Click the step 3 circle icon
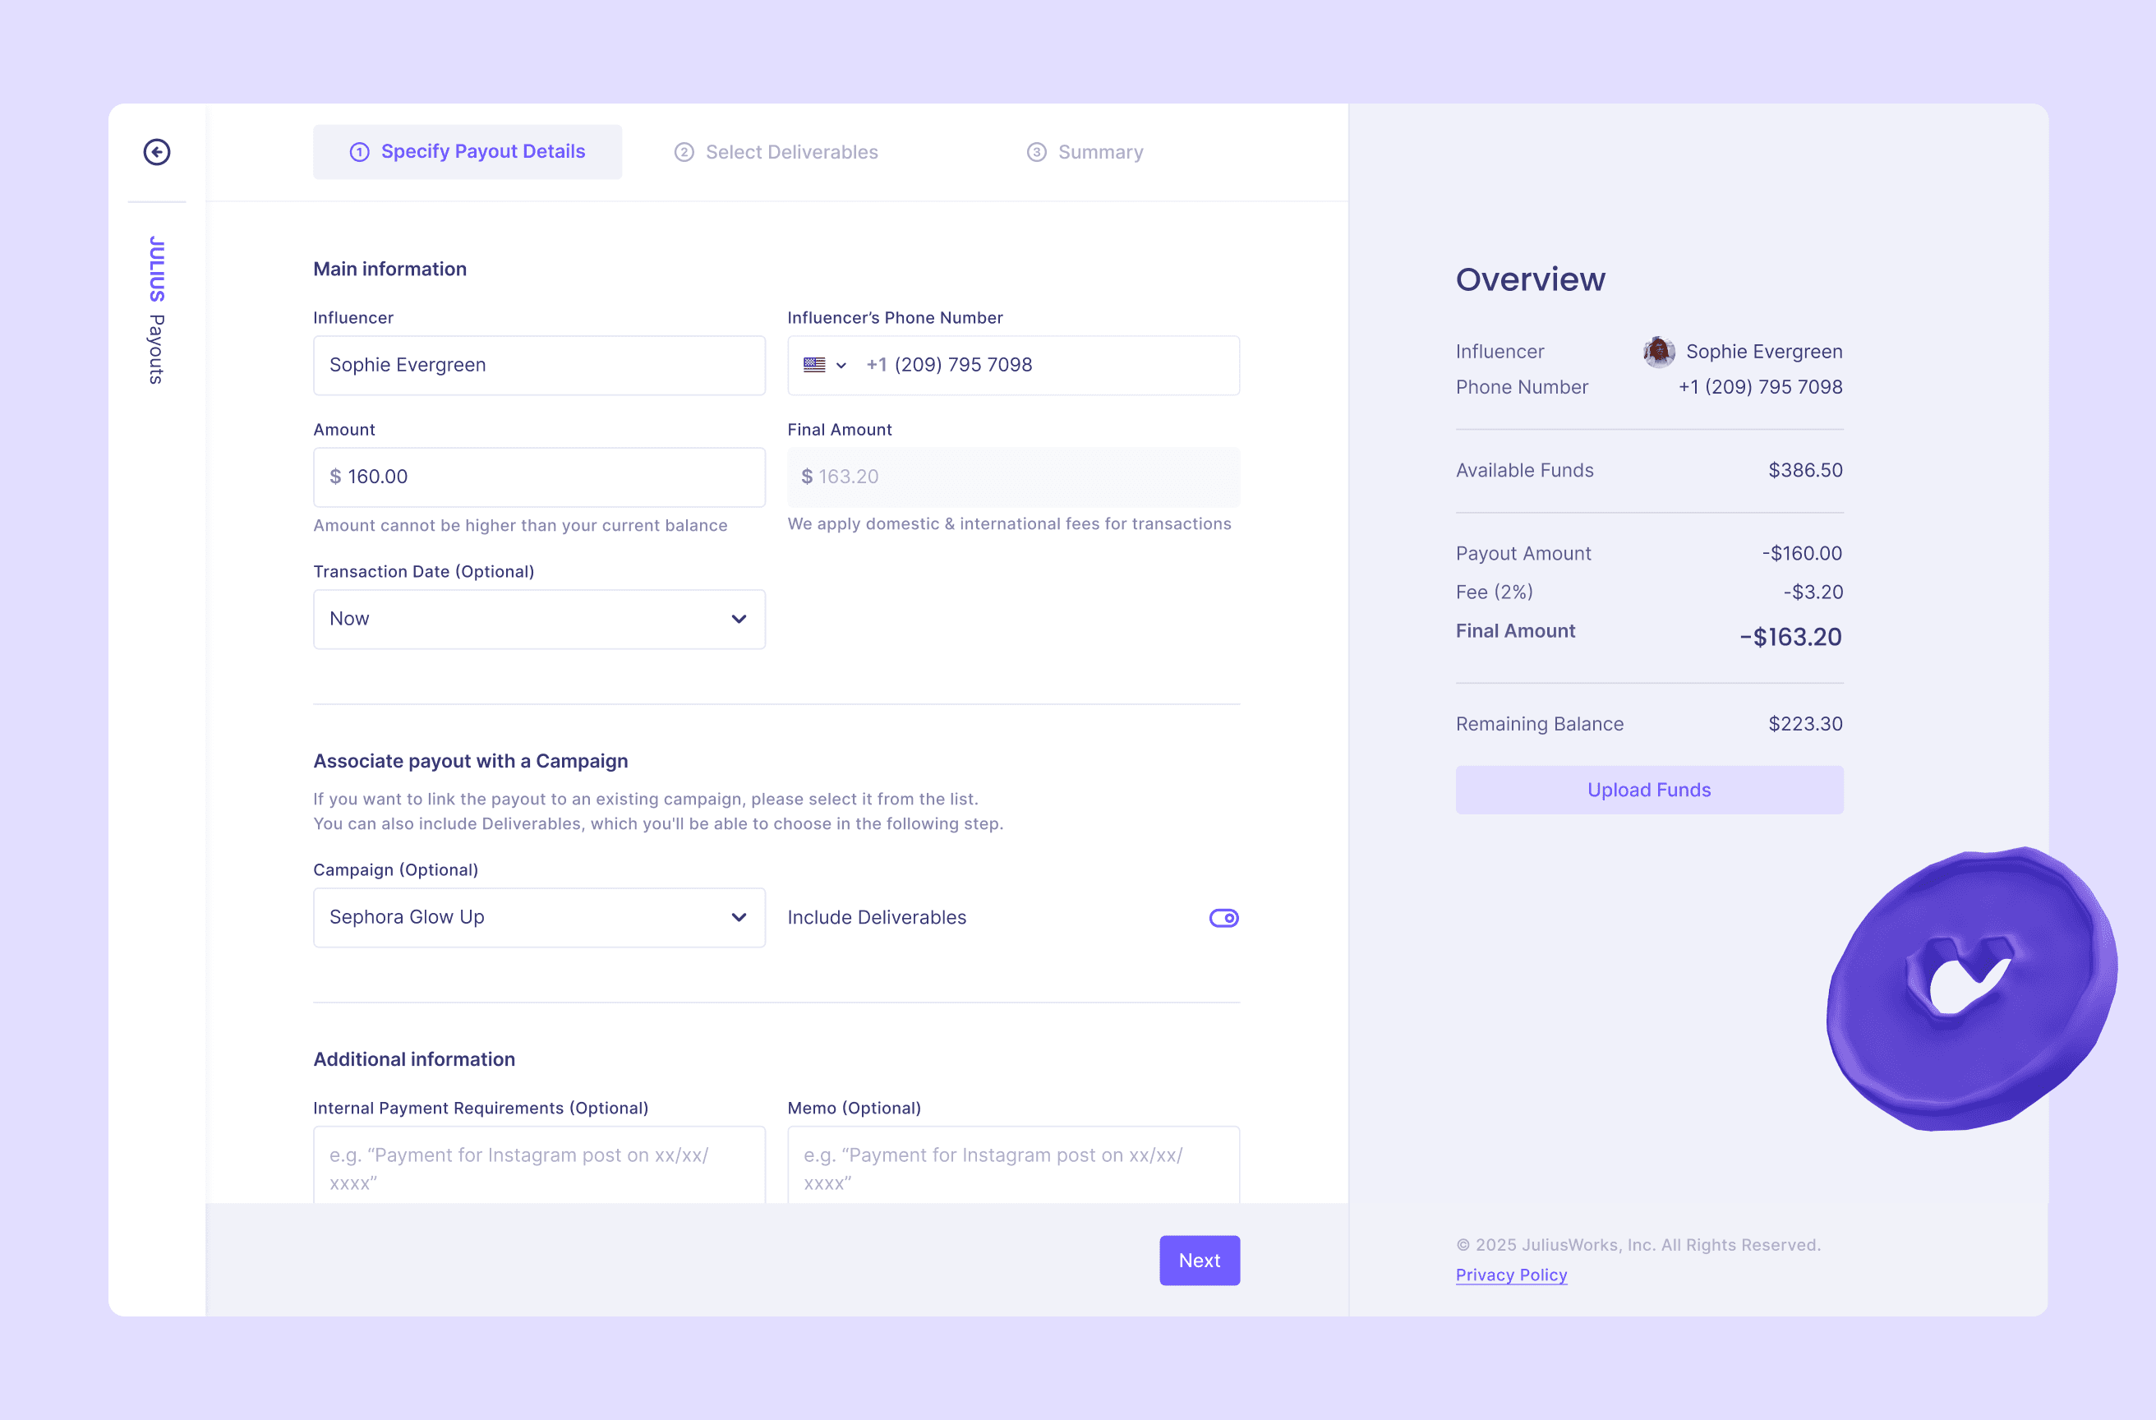This screenshot has width=2156, height=1420. [x=1036, y=152]
